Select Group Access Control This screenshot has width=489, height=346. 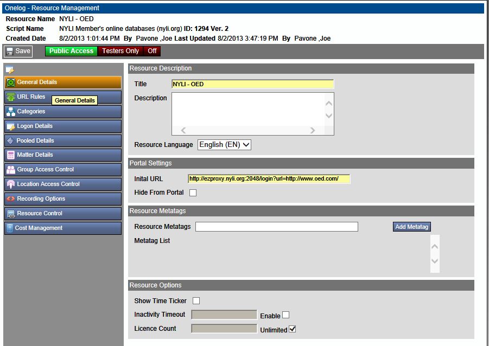(x=63, y=170)
